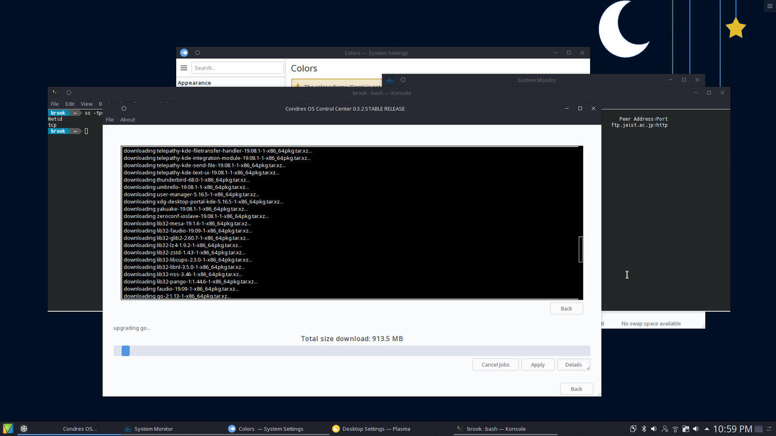This screenshot has height=436, width=776.
Task: Expand hidden system tray icons arrow
Action: 706,429
